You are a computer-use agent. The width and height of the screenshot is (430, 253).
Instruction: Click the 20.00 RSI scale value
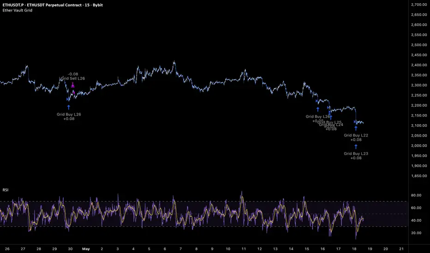416,233
